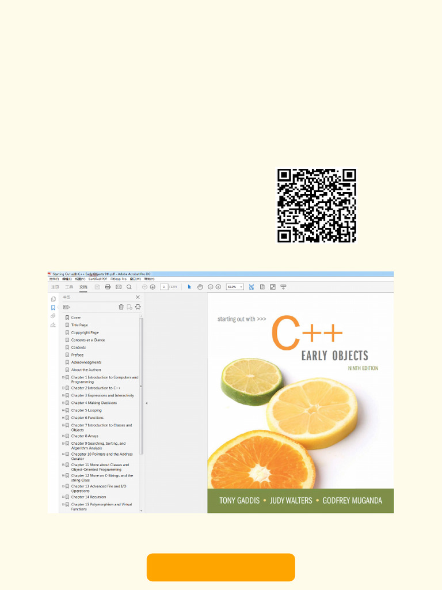Click the Zoom in plus icon
This screenshot has height=590, width=442.
(x=218, y=287)
